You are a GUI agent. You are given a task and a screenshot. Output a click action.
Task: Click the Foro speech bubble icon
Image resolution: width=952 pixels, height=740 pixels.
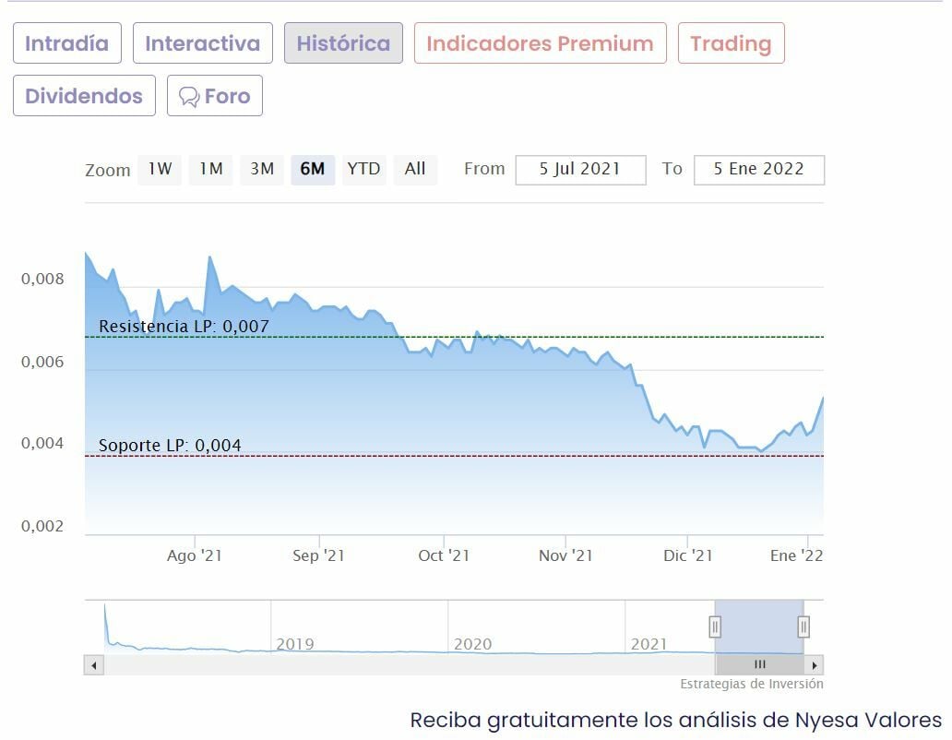(x=189, y=97)
